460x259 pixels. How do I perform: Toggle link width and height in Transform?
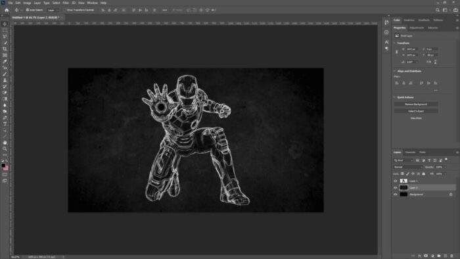397,52
